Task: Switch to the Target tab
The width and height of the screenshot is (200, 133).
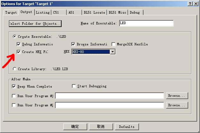Action: (x=11, y=12)
